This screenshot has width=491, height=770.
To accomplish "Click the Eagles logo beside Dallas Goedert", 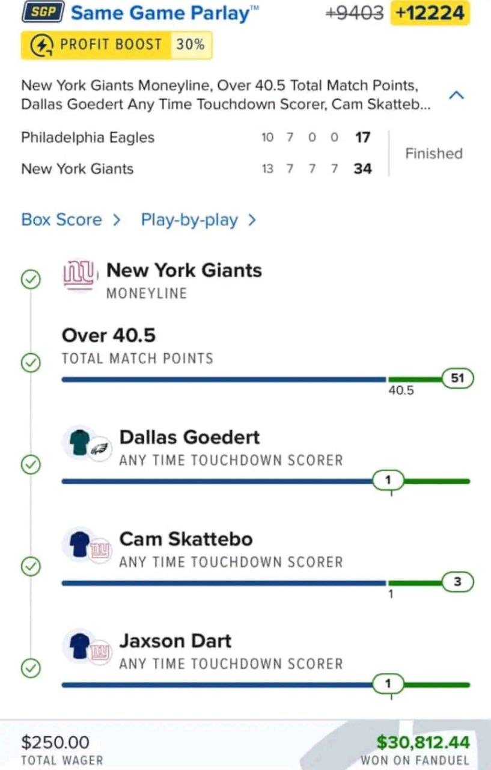I will 100,449.
